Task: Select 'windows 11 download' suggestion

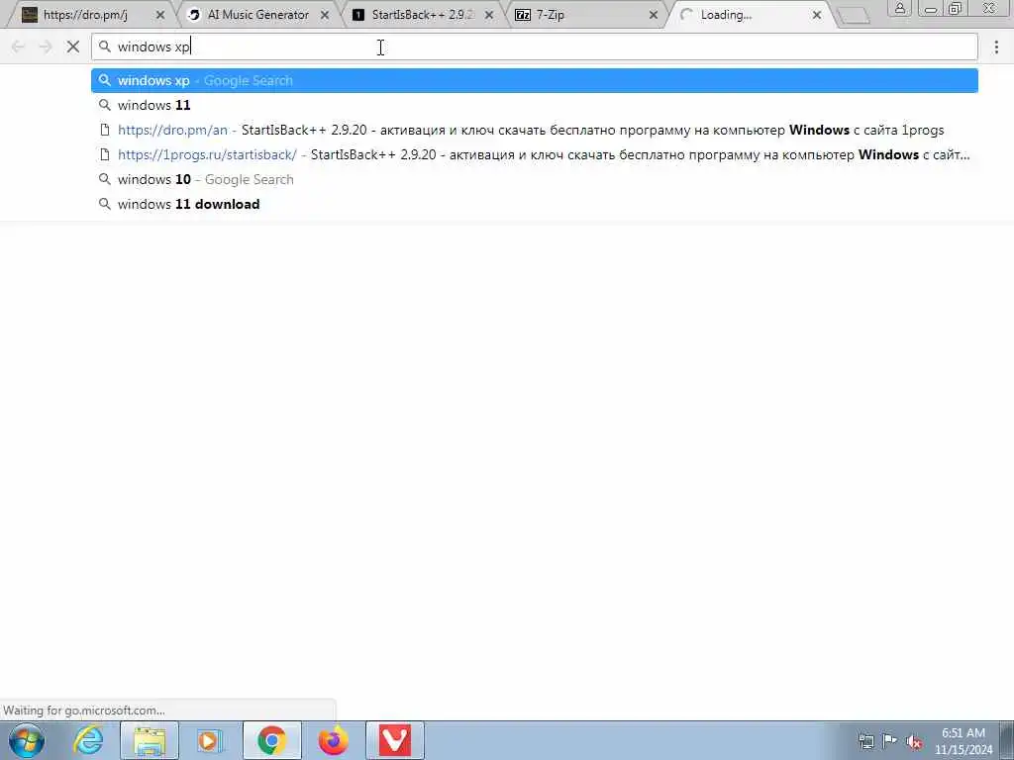Action: tap(534, 204)
